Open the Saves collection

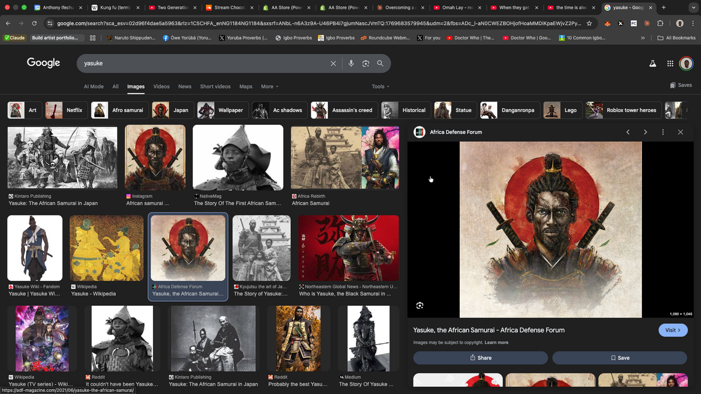[x=681, y=85]
